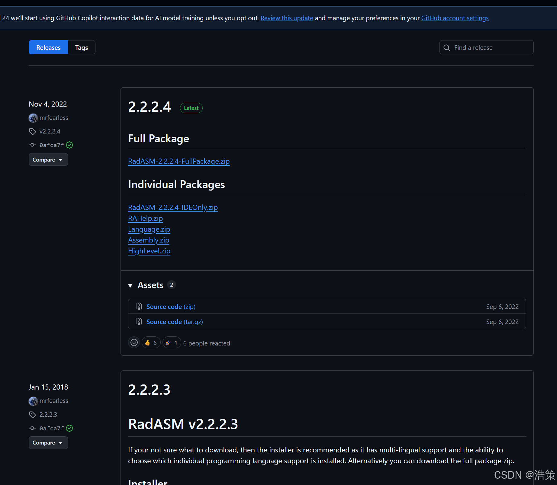Open commit 0afca7f on the 2.2.2.3 release
The height and width of the screenshot is (485, 557).
[x=52, y=428]
